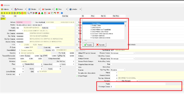Click the red funnel filter icon
The width and height of the screenshot is (184, 95).
coord(58,13)
